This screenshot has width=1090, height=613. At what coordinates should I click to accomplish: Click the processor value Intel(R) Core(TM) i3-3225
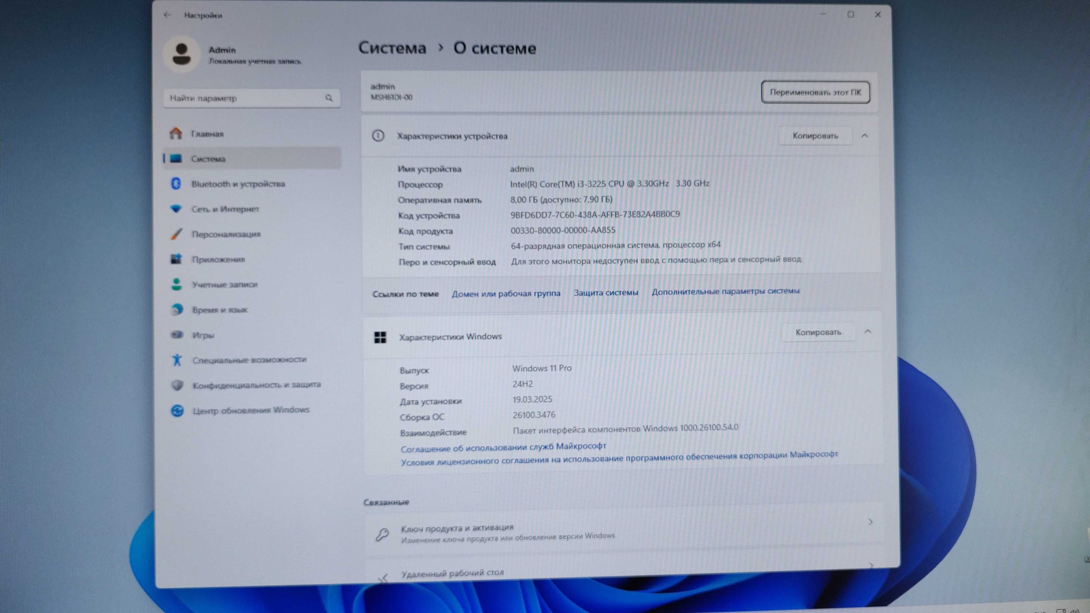609,184
